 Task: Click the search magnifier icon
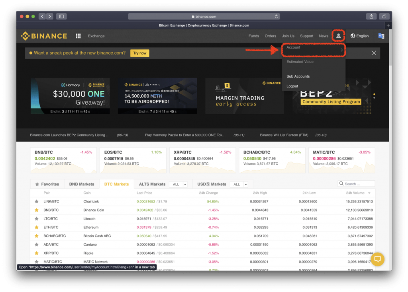tap(341, 184)
